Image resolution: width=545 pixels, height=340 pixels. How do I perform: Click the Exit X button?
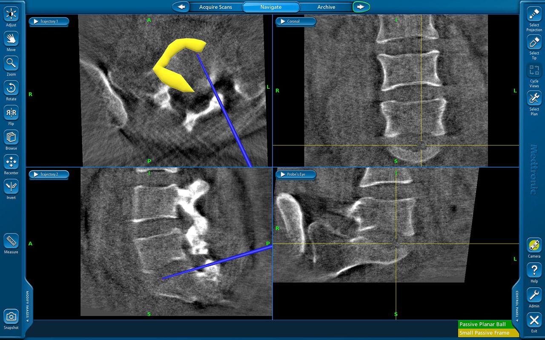click(x=534, y=320)
